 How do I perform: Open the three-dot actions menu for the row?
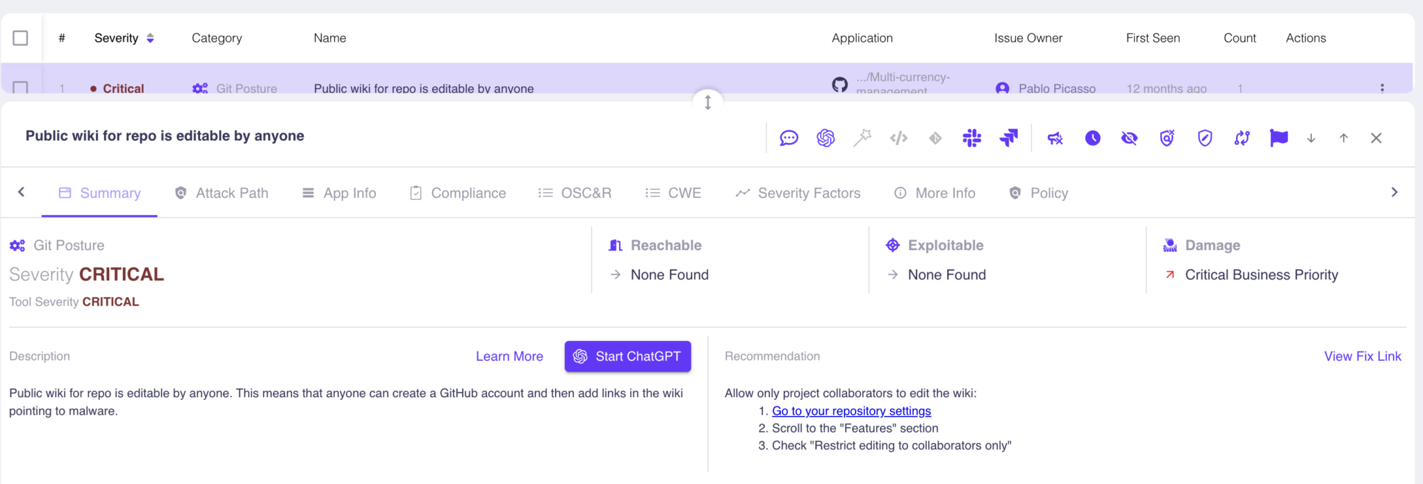(x=1382, y=87)
